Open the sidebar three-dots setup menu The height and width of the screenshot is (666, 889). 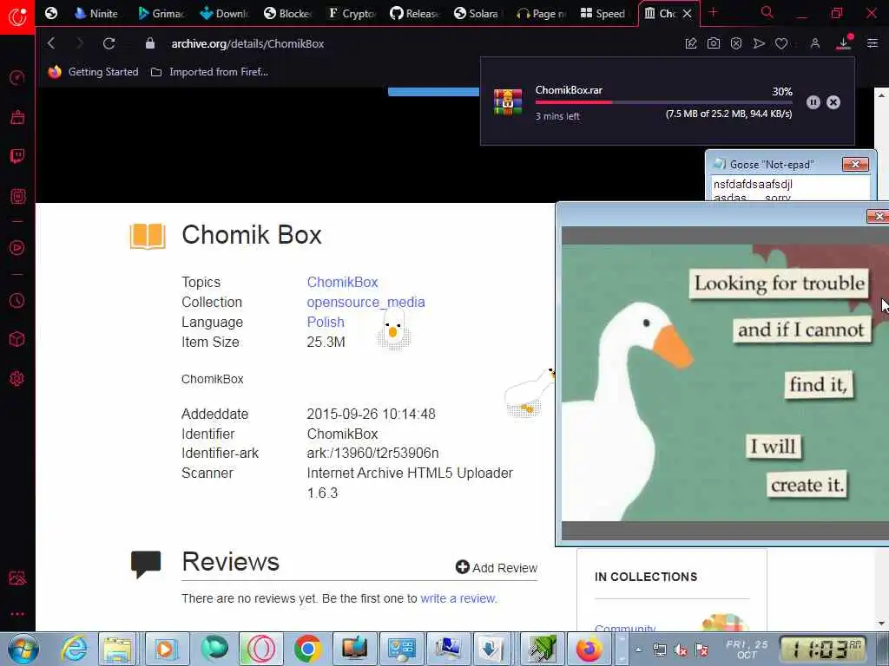tap(17, 614)
